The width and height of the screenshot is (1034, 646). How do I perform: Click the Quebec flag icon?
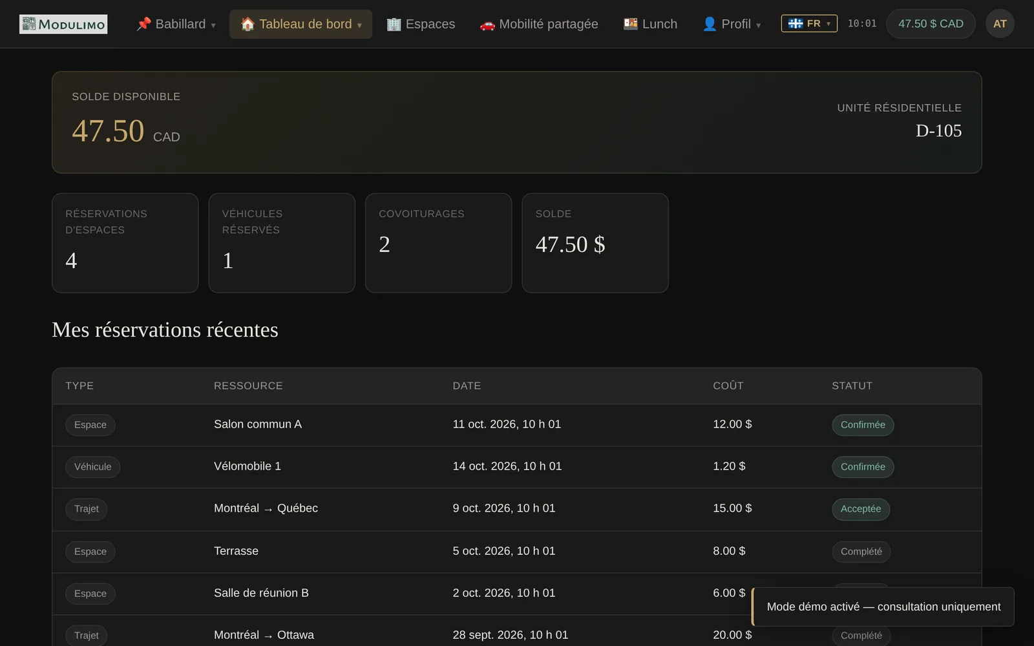[796, 23]
